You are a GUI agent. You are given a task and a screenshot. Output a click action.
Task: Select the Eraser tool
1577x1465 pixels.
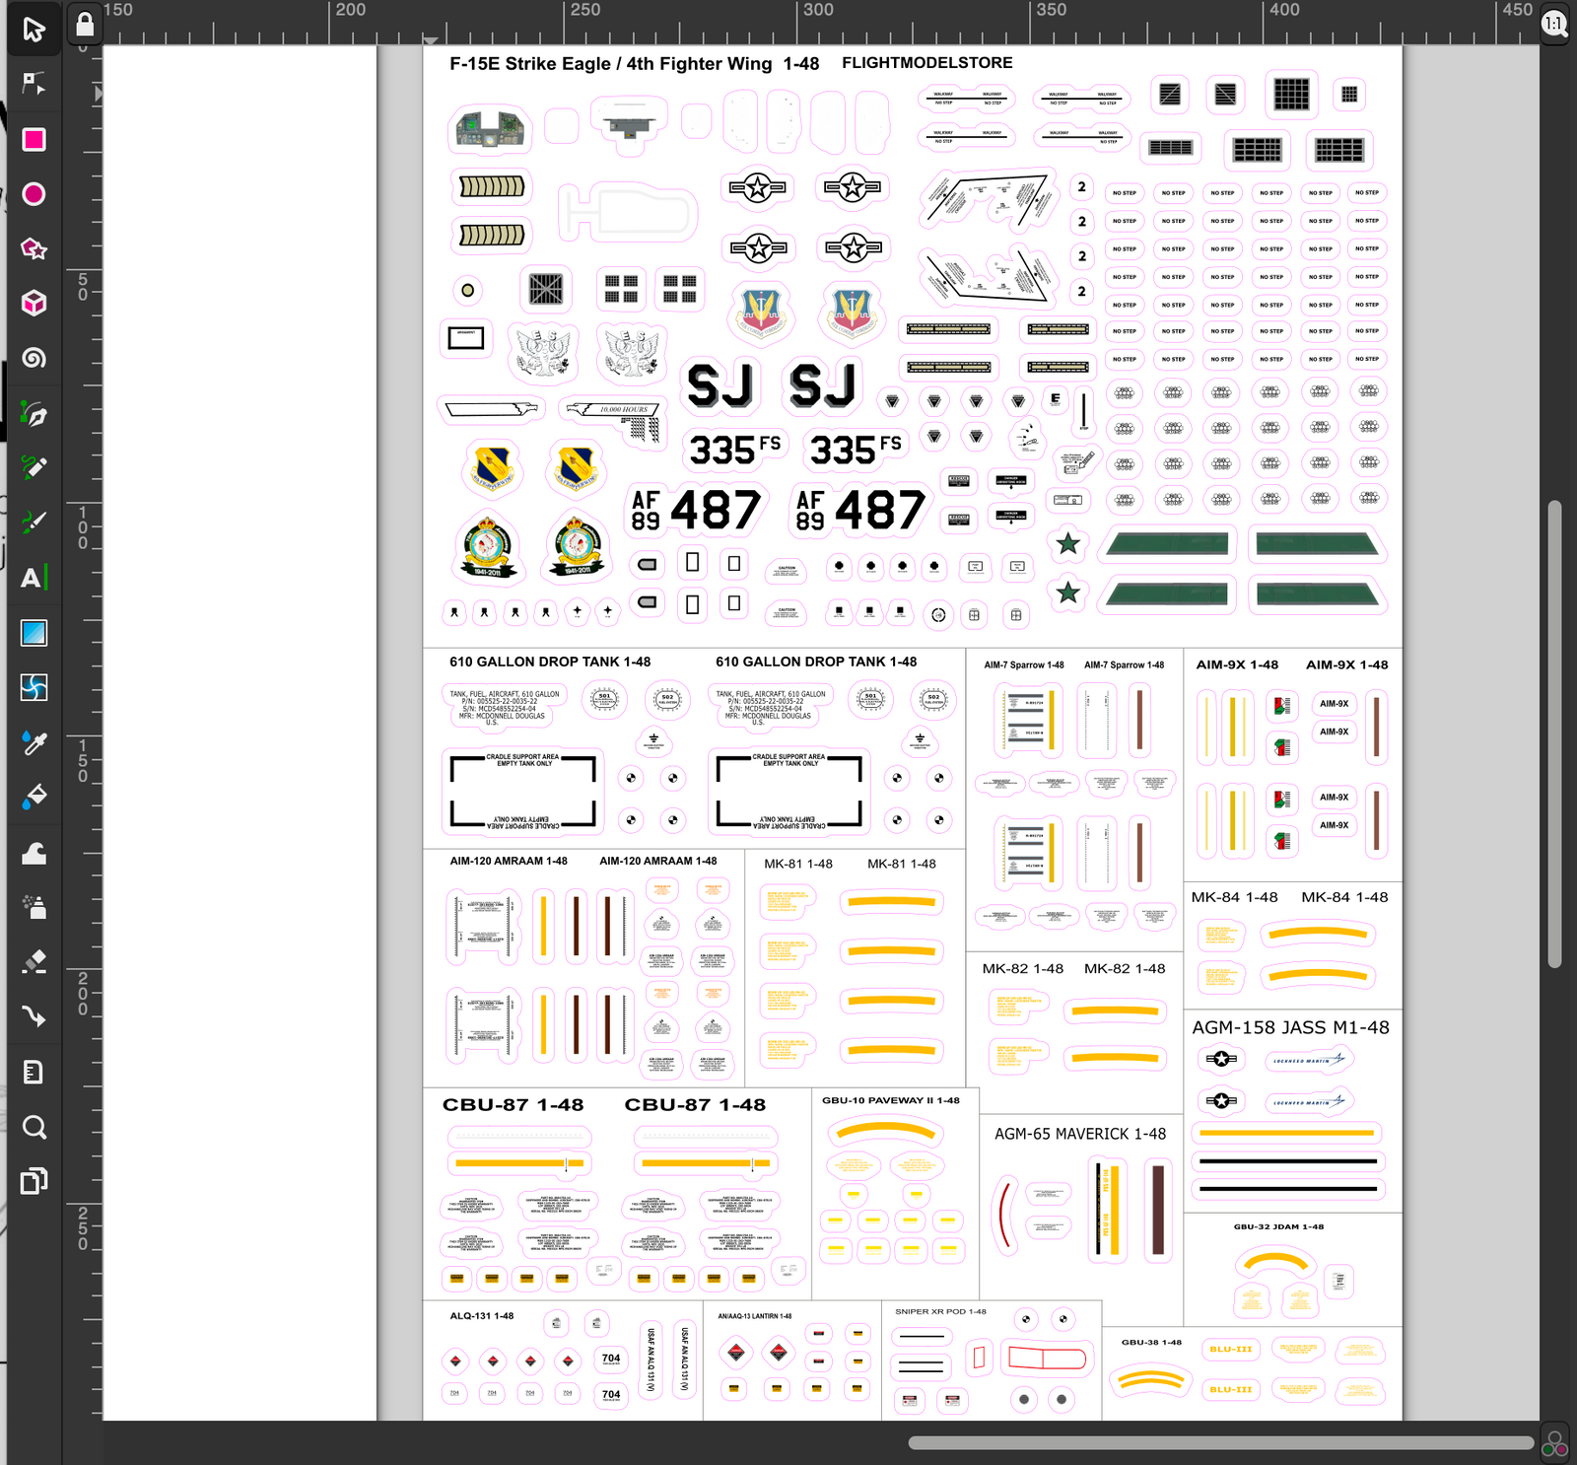coord(34,961)
